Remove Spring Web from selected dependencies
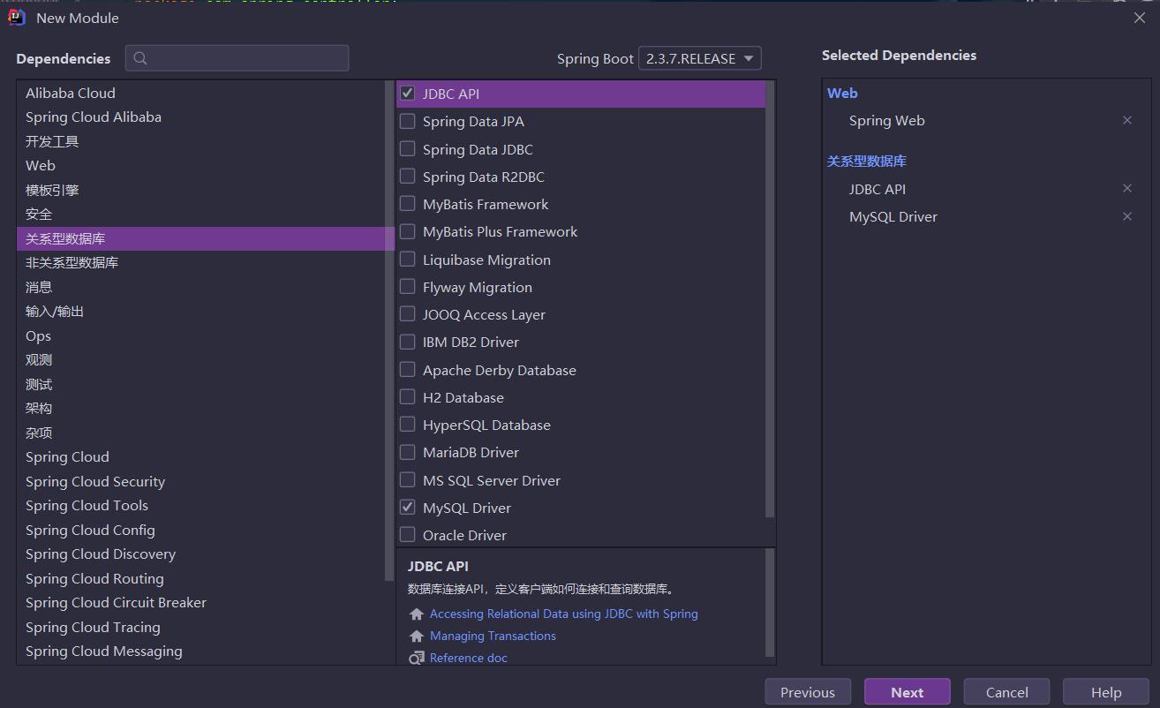 [x=1126, y=120]
